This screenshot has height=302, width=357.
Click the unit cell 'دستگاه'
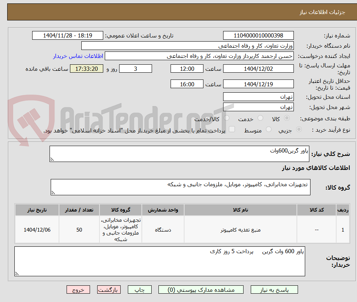tap(163, 230)
